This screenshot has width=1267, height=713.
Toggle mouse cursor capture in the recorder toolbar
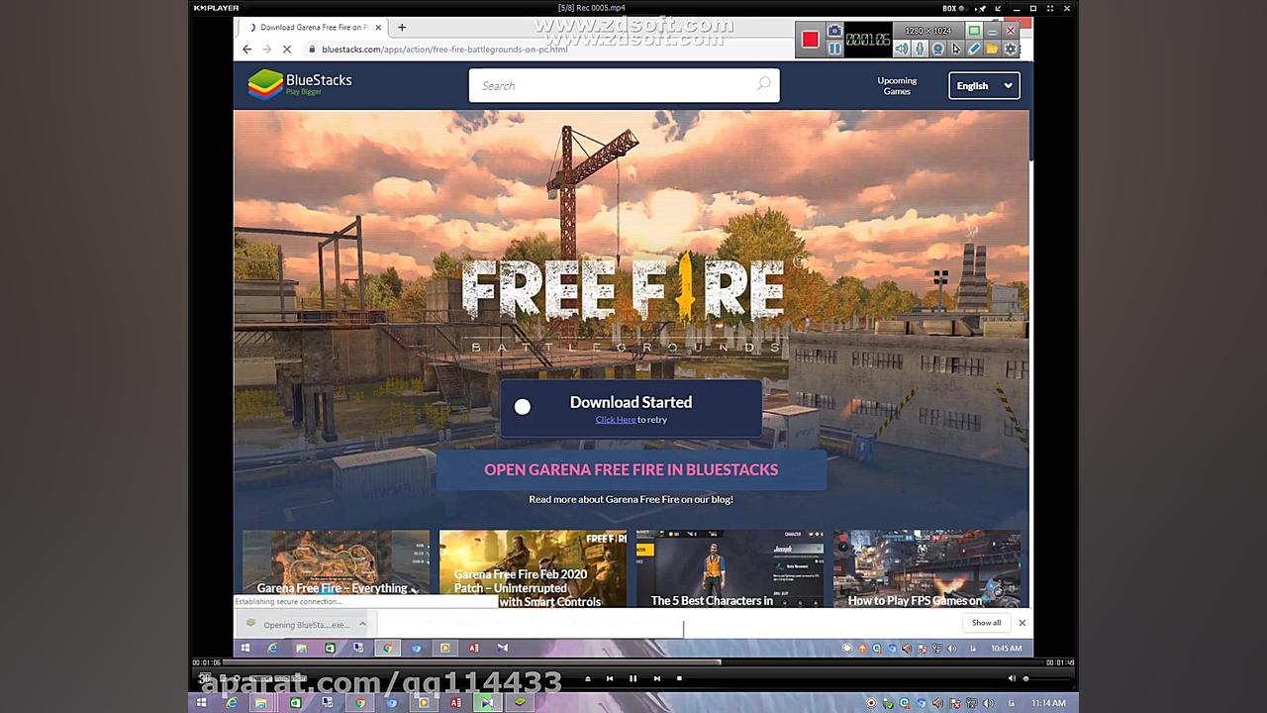coord(955,48)
